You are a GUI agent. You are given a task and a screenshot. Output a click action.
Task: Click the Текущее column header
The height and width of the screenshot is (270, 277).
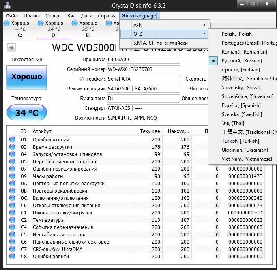(x=148, y=131)
